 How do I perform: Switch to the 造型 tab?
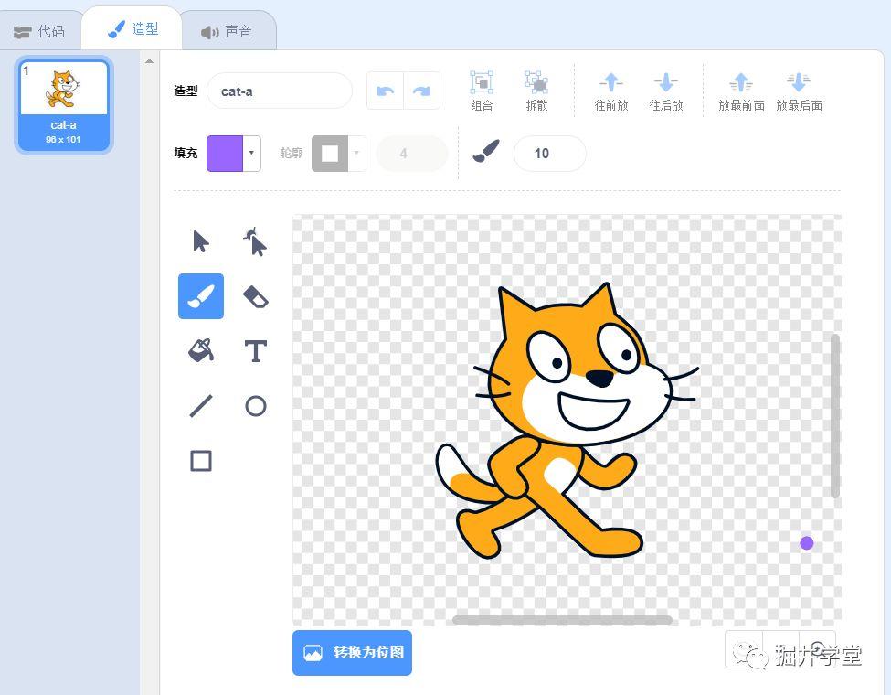pos(133,28)
